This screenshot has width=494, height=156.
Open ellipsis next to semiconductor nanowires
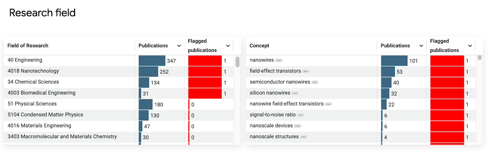click(315, 82)
